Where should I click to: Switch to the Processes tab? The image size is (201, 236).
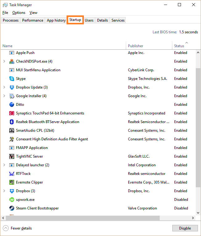(10, 20)
